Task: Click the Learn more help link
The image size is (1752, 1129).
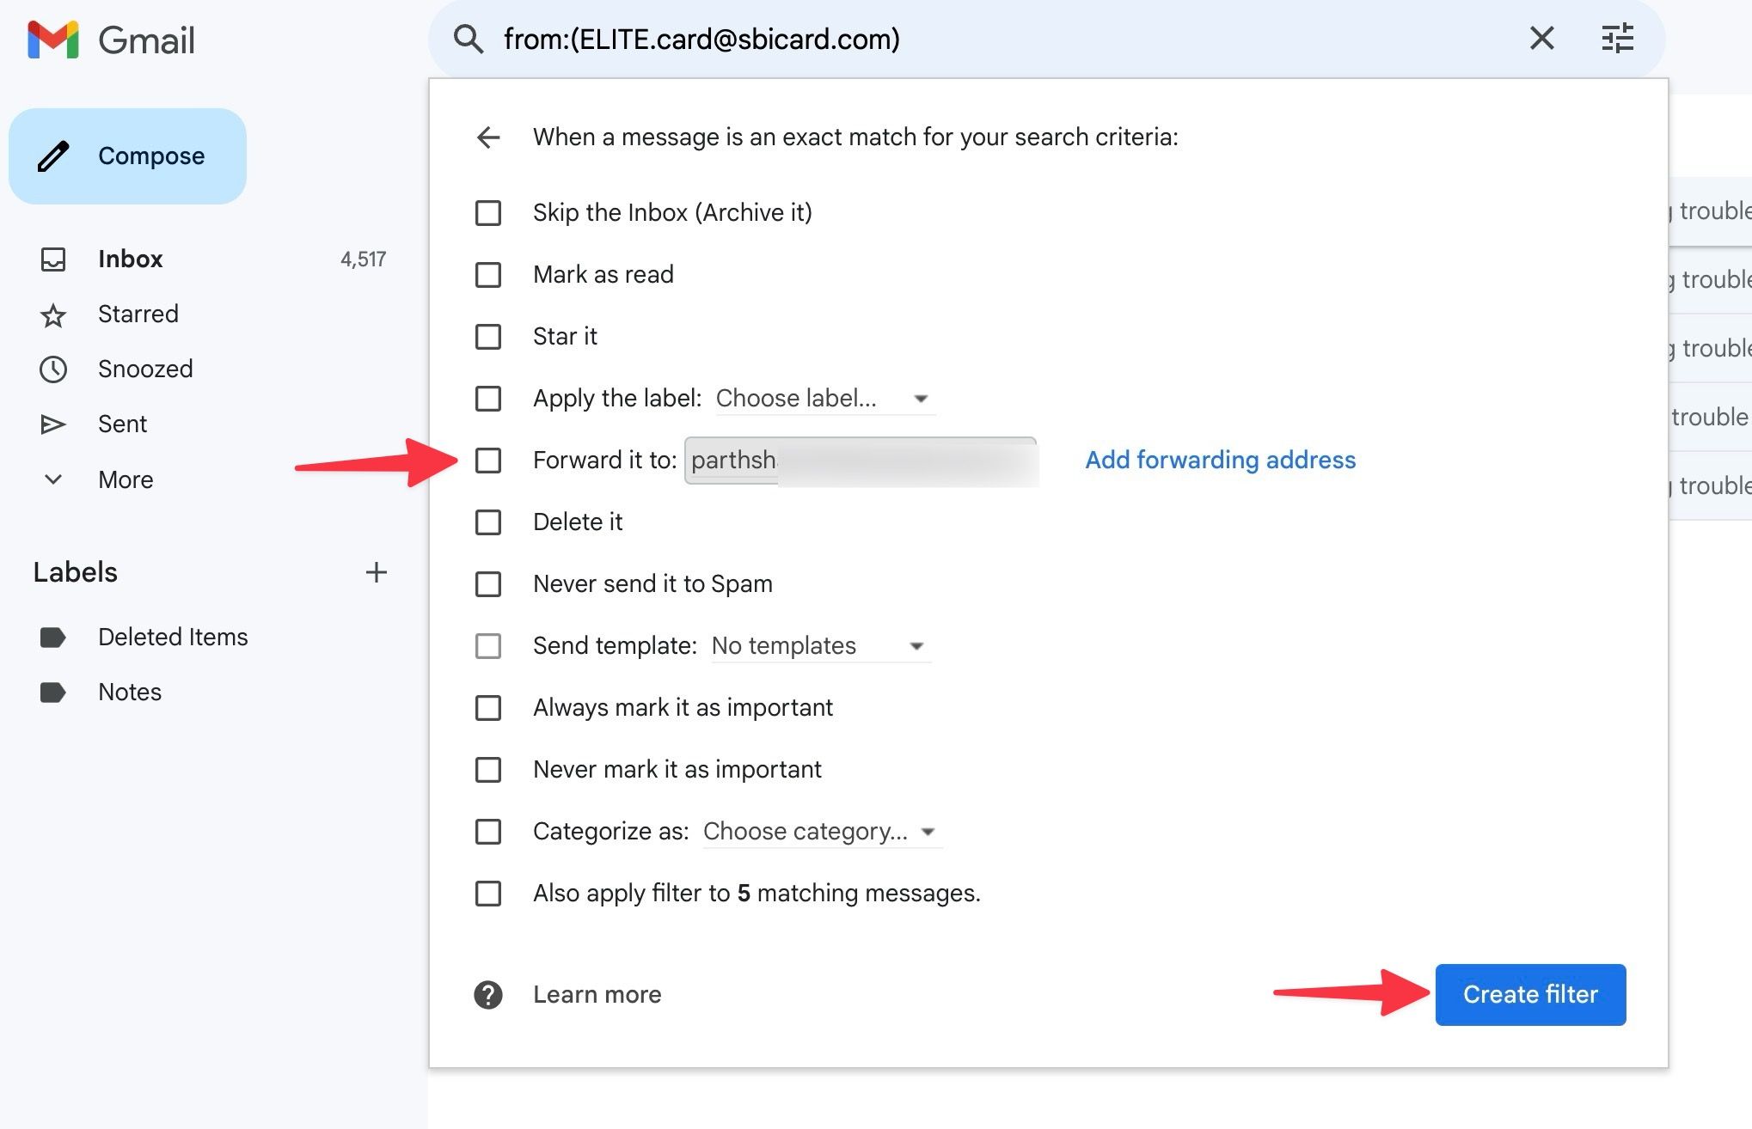Action: pos(597,994)
